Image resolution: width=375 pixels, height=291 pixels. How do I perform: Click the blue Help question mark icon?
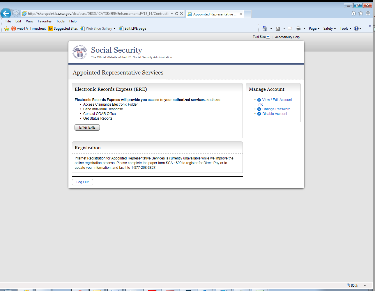coord(356,29)
